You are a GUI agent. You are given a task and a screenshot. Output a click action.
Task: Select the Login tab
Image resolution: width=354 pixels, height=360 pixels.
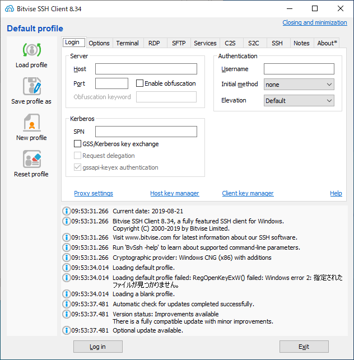coord(74,43)
